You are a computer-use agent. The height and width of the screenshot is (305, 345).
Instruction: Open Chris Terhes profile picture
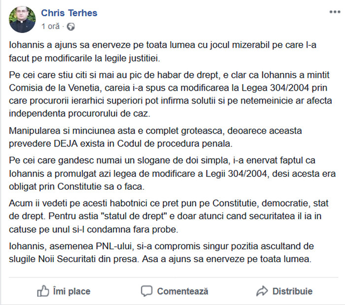pos(22,19)
